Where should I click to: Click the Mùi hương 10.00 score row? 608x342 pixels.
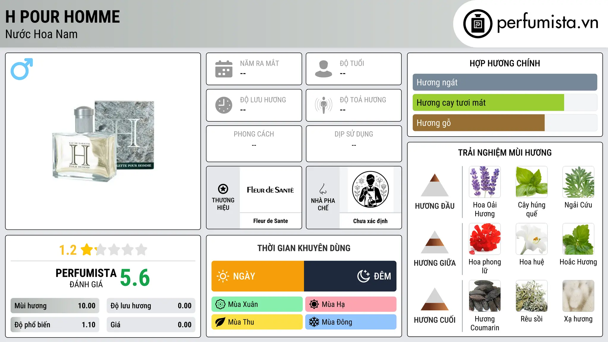click(55, 306)
